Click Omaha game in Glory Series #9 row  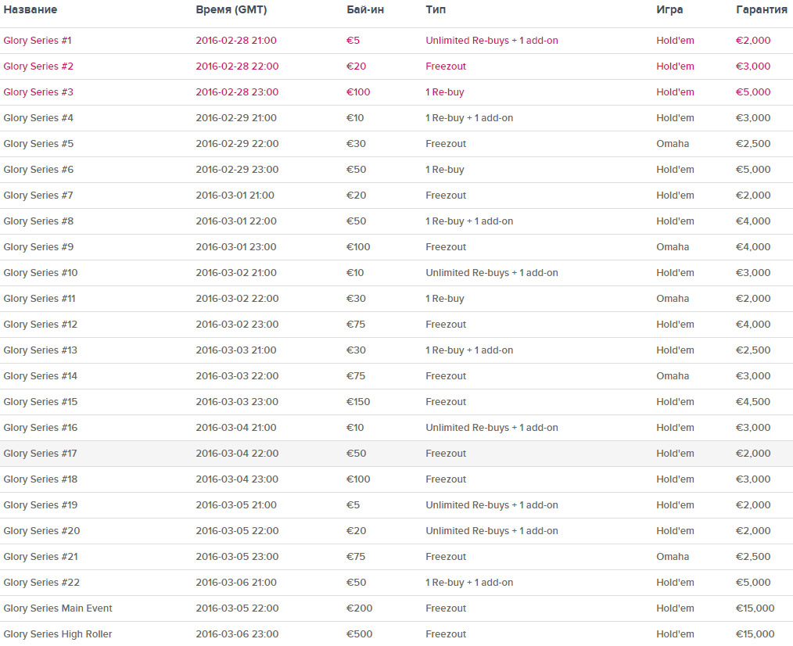point(673,247)
